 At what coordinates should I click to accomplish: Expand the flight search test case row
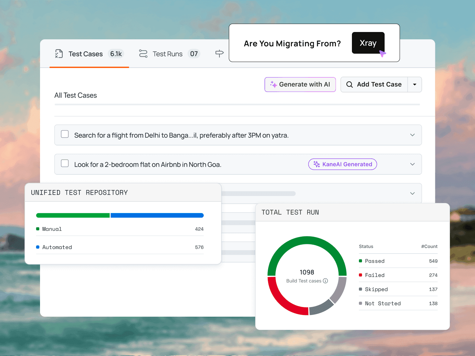tap(412, 135)
